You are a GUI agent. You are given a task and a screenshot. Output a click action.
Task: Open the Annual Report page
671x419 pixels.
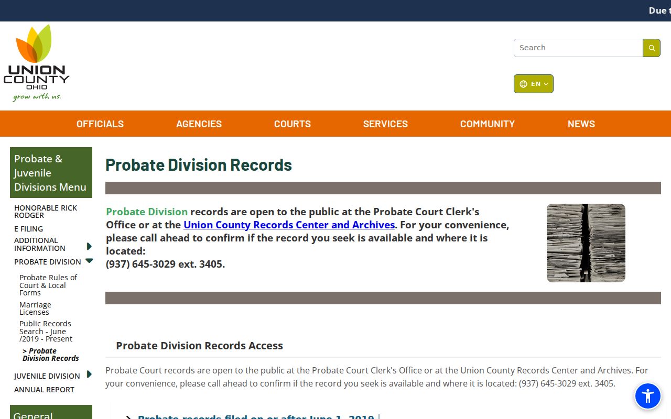[x=44, y=390]
